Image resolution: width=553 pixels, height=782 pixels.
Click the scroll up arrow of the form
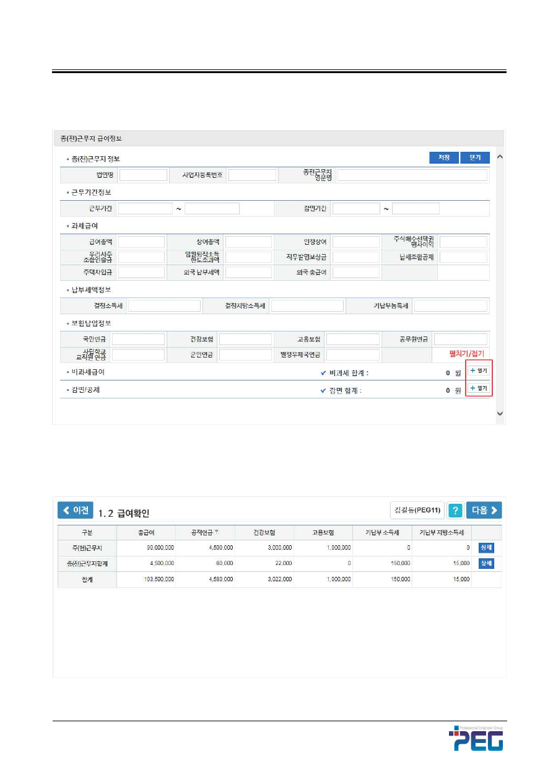500,157
